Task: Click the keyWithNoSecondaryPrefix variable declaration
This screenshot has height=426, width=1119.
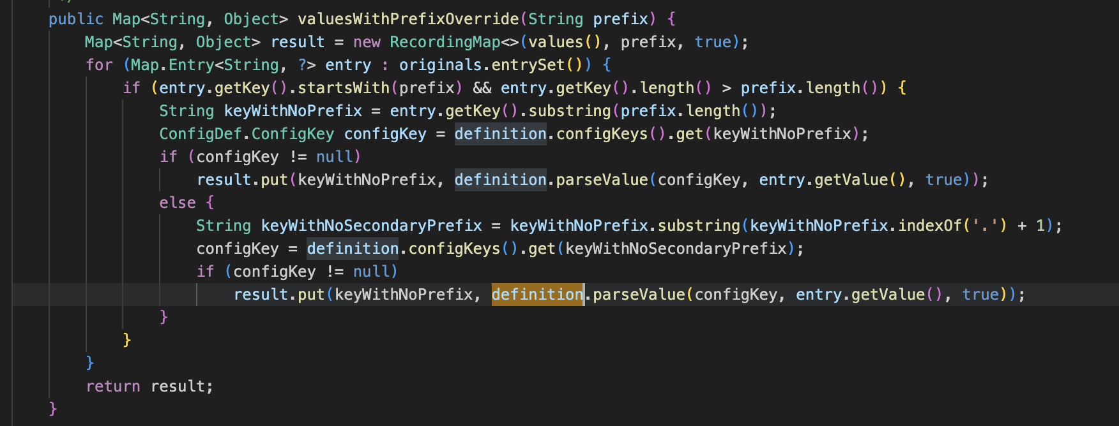Action: tap(372, 226)
